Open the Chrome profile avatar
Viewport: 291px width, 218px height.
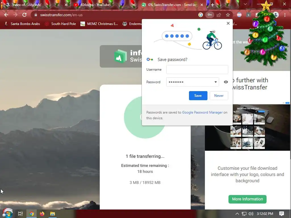[x=276, y=15]
